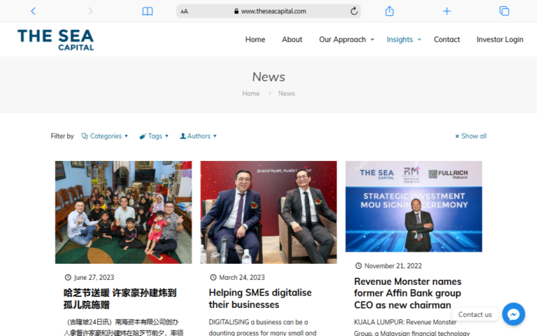Expand the Tags filter dropdown
537x336 pixels.
[x=154, y=136]
